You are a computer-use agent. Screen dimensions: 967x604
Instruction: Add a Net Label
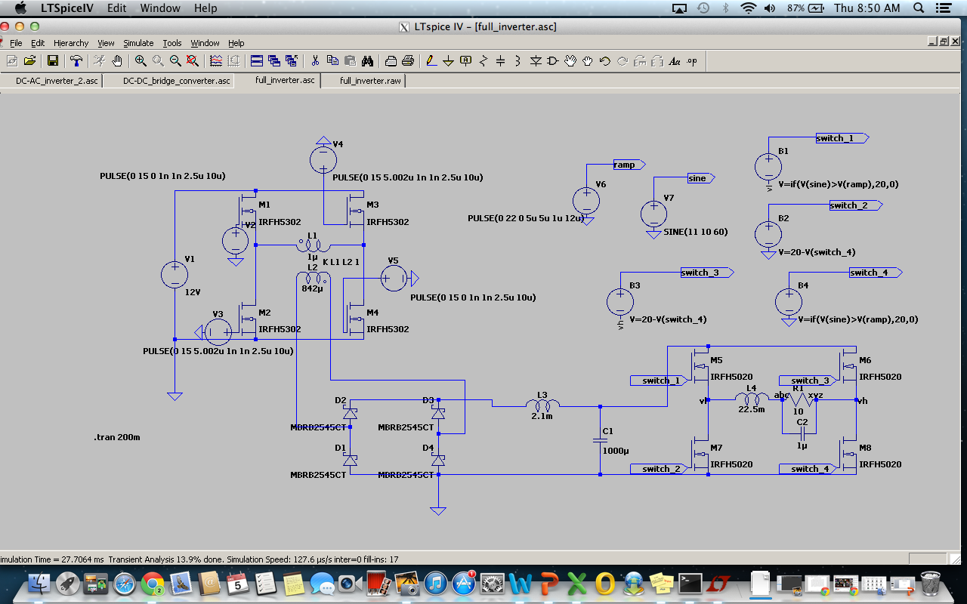[x=465, y=61]
